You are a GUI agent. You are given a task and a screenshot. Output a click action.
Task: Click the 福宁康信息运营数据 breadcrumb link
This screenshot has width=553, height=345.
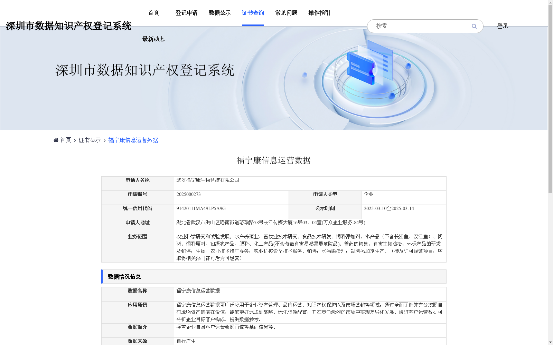(x=133, y=140)
